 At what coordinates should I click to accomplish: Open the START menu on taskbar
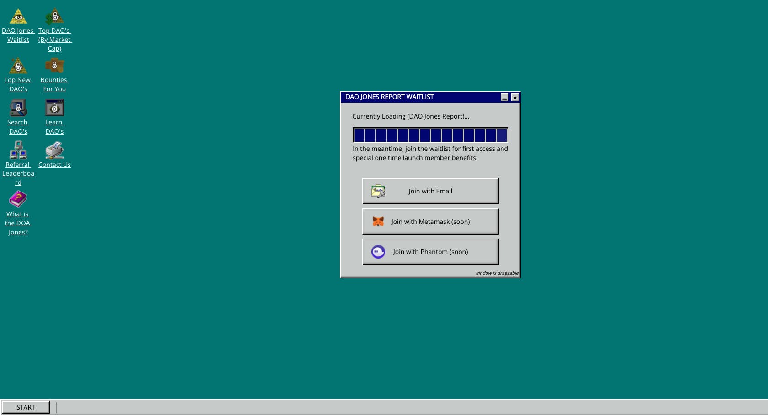pyautogui.click(x=26, y=407)
